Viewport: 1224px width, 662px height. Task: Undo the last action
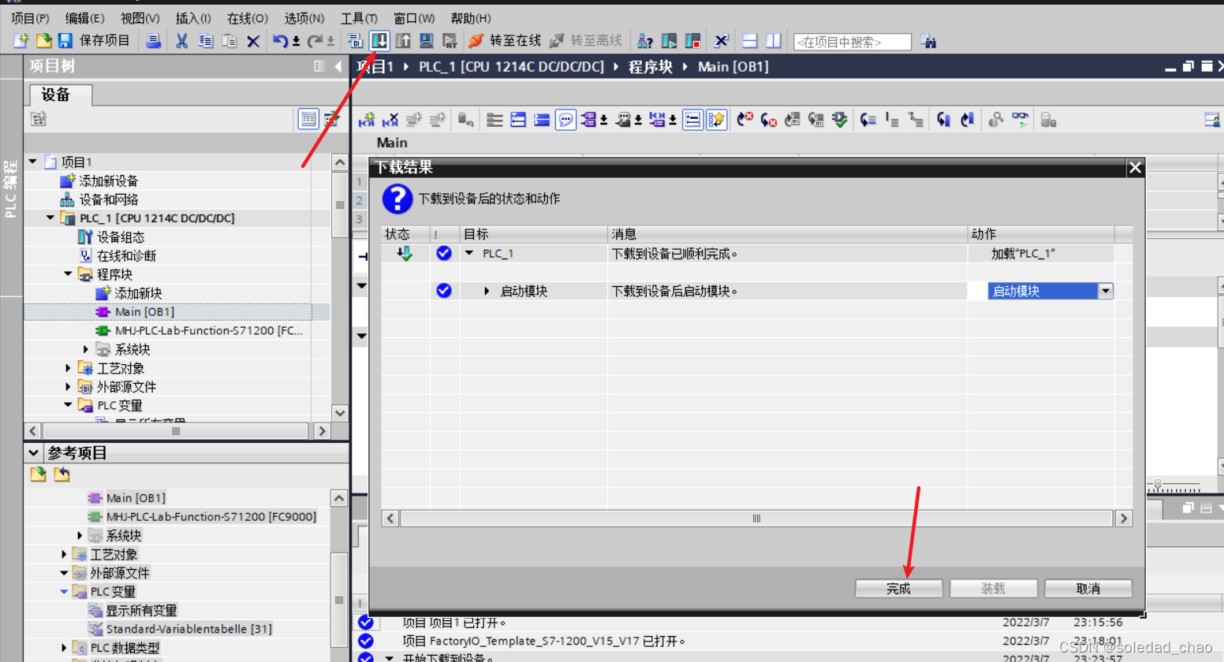point(281,40)
